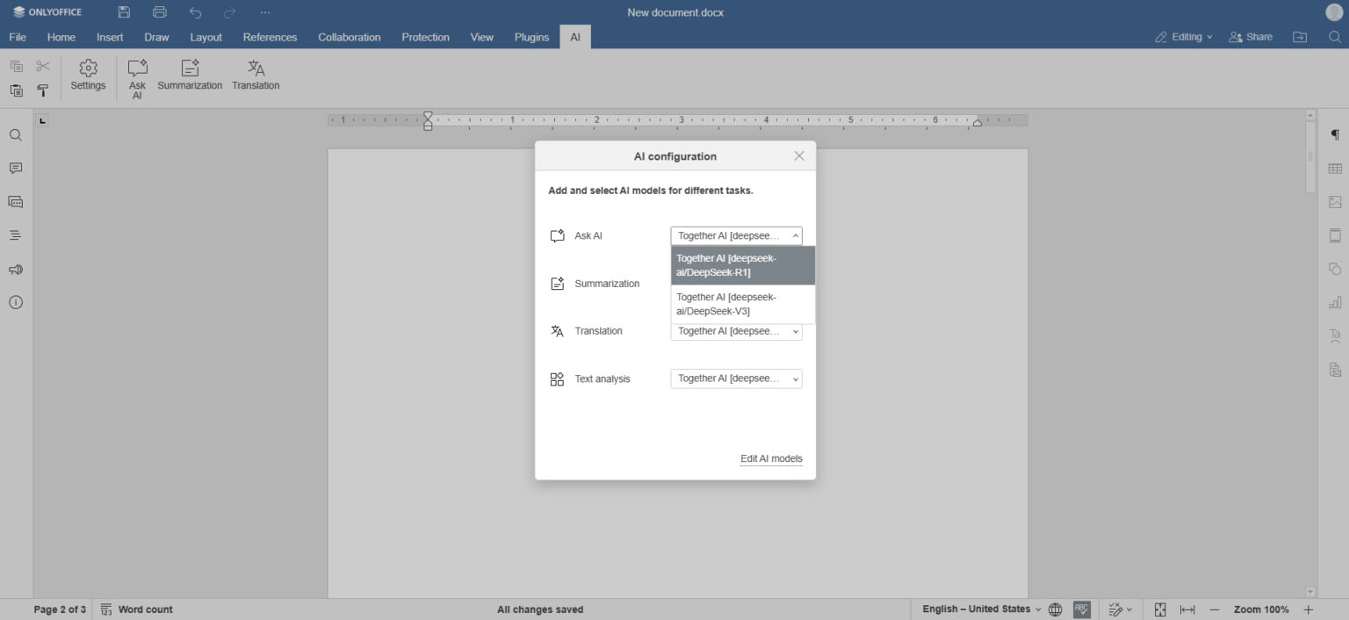Click Page 2 of 3 indicator
This screenshot has width=1349, height=620.
[60, 609]
